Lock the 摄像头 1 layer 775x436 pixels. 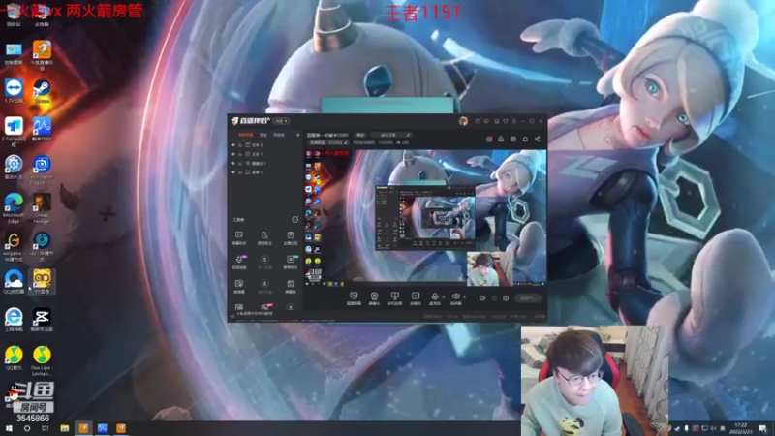(240, 163)
